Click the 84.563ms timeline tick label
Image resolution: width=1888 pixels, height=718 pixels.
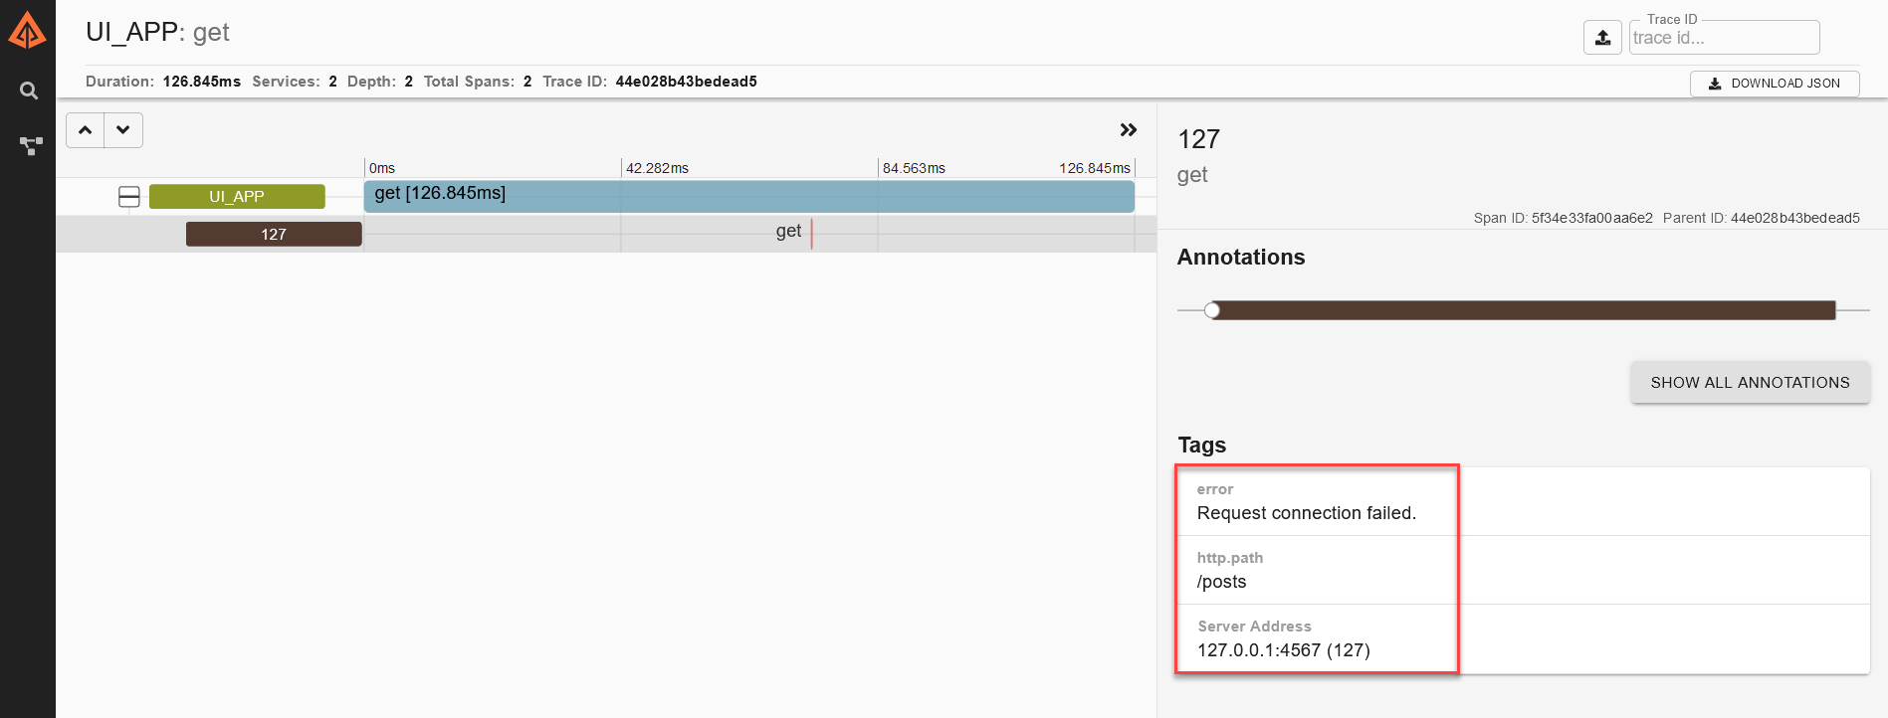[914, 168]
